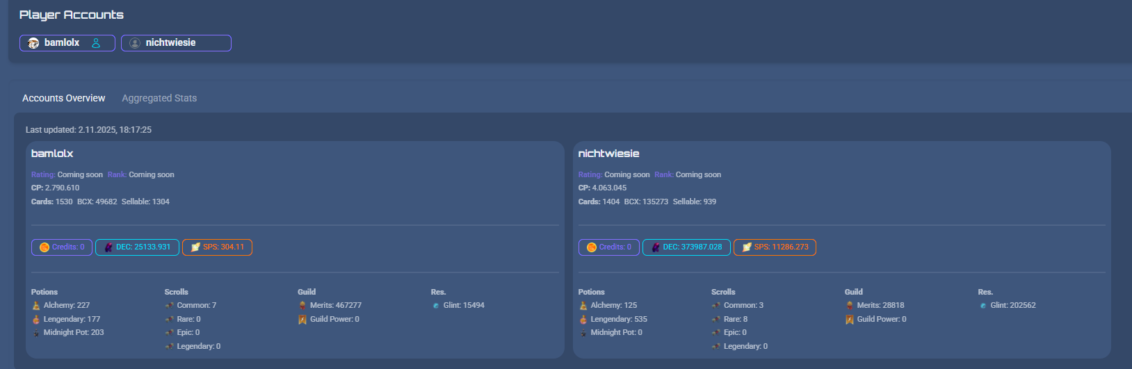Click the SPS icon in nichtwiesie card

pos(747,247)
